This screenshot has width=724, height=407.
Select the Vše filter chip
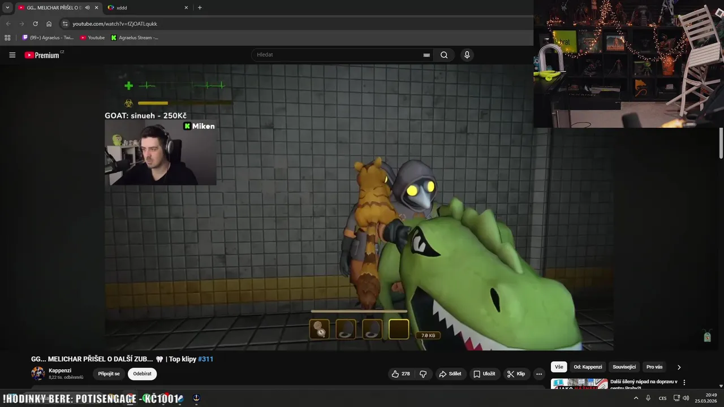tap(559, 367)
